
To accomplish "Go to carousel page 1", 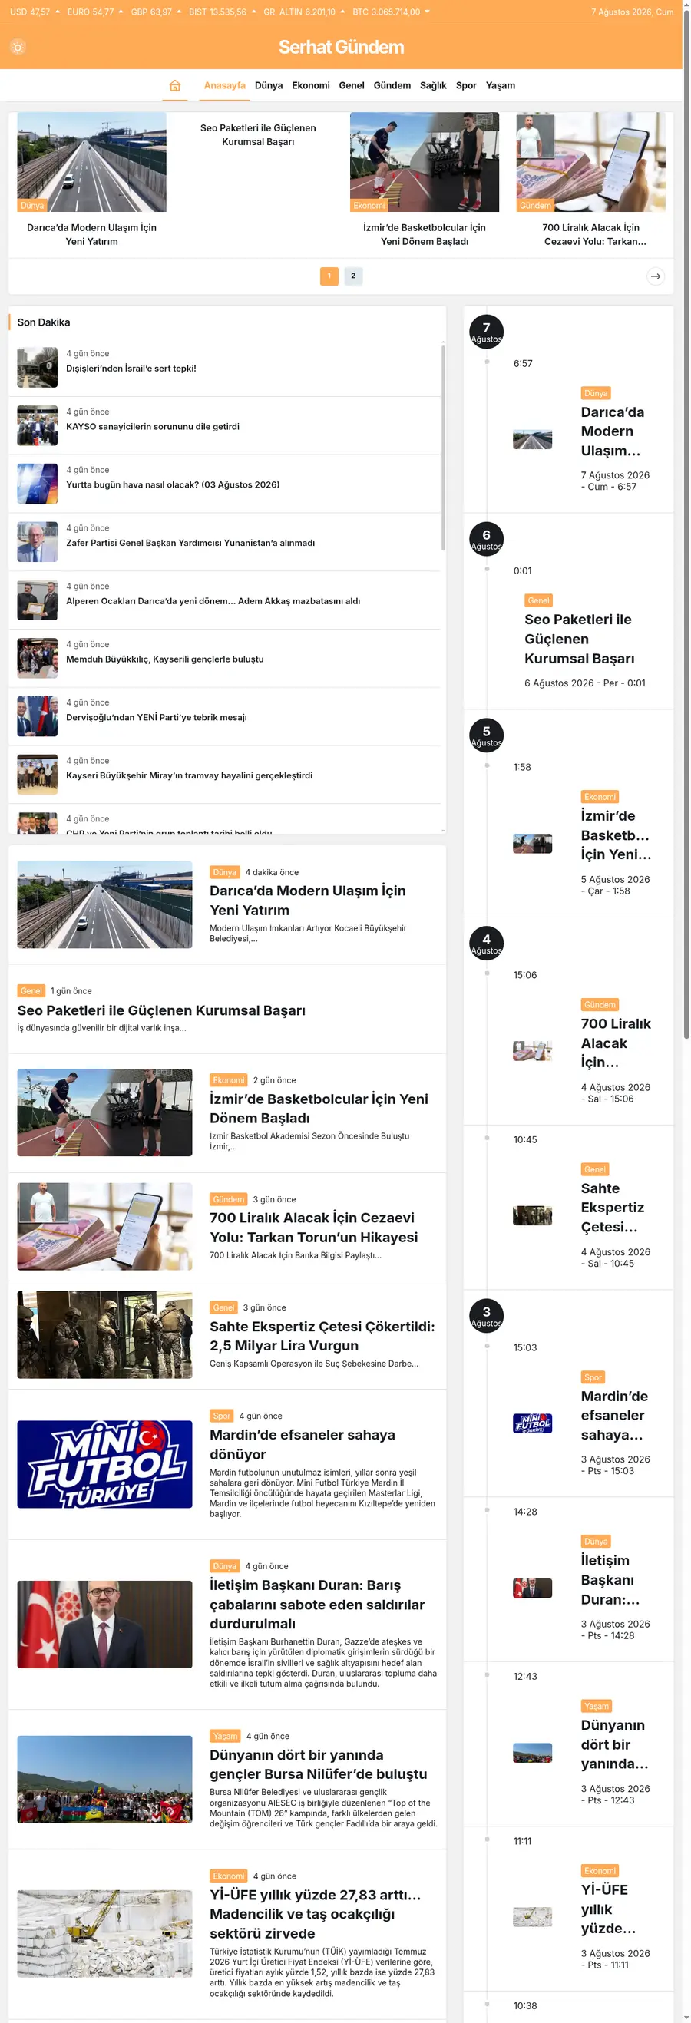I will click(329, 276).
